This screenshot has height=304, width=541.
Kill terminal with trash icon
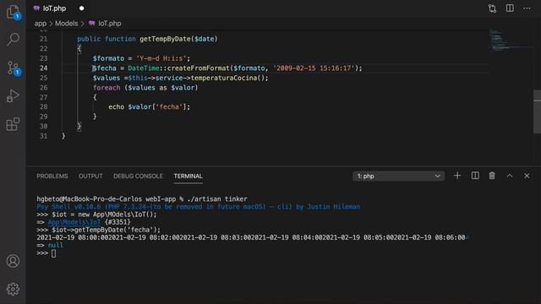click(x=492, y=176)
